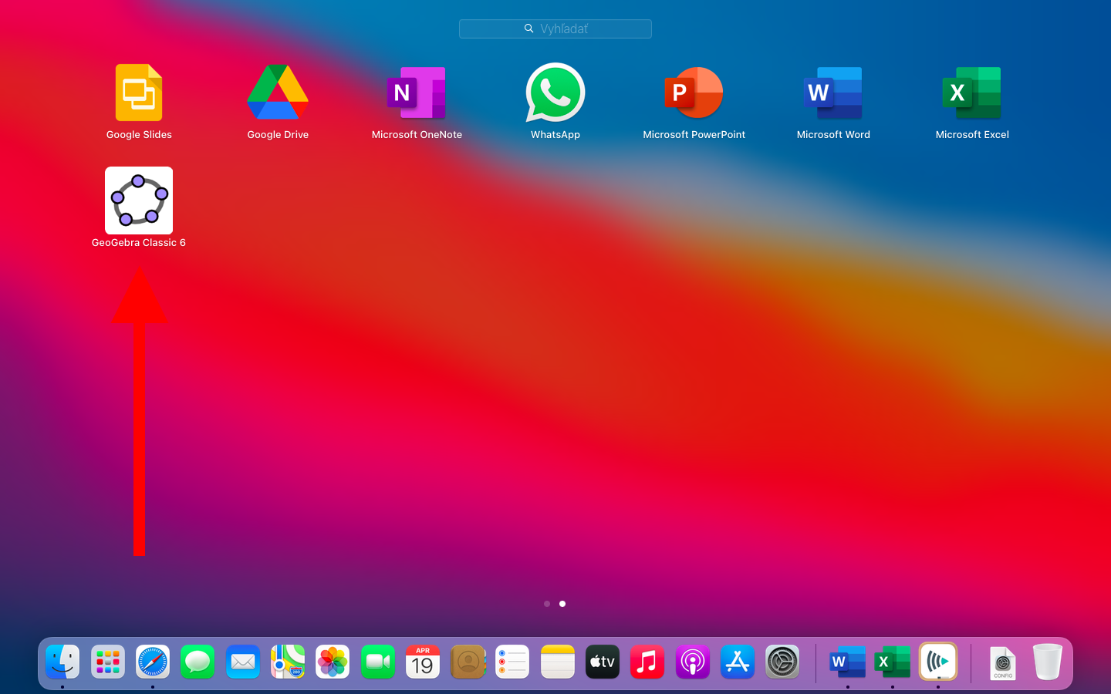Open the Trash in the Dock
Image resolution: width=1111 pixels, height=694 pixels.
(x=1048, y=662)
